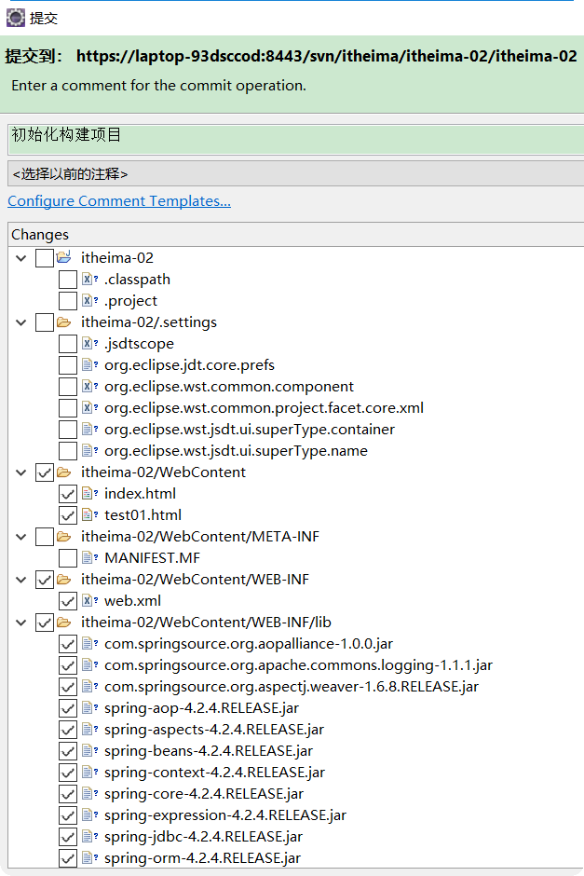Click the spring-context-4.2.4 jar file icon
Image resolution: width=584 pixels, height=876 pixels.
pos(89,772)
